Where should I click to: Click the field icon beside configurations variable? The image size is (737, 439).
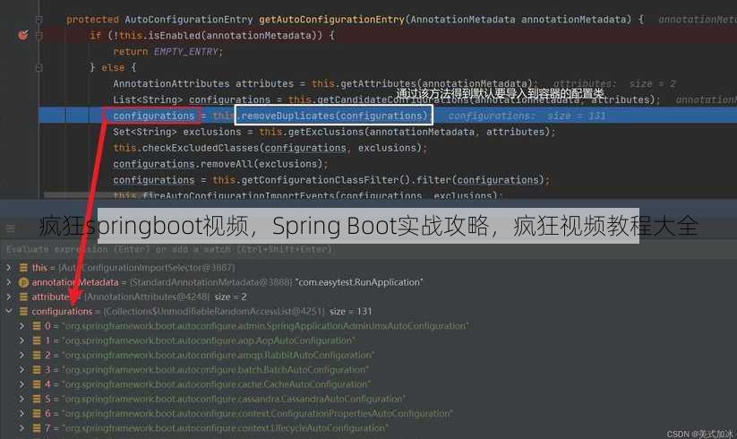point(23,311)
